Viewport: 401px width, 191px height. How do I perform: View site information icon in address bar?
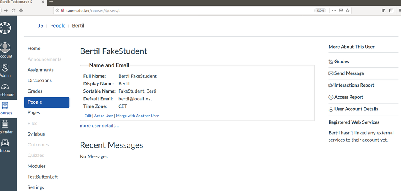point(57,10)
